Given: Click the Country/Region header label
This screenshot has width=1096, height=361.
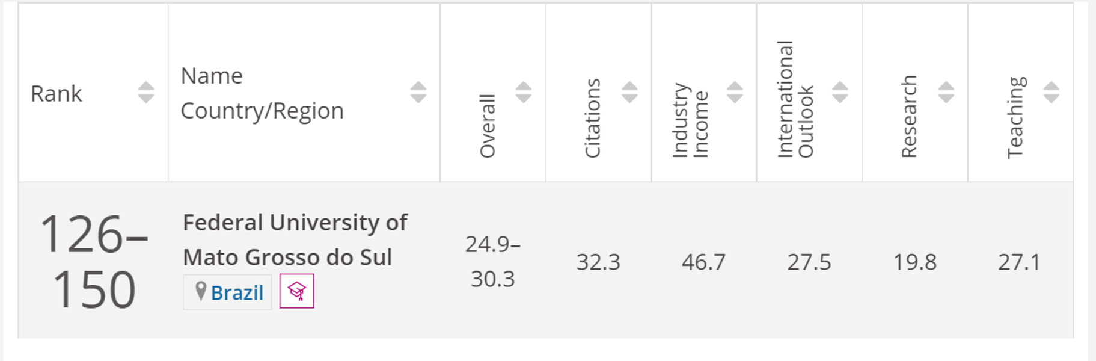Looking at the screenshot, I should [262, 111].
